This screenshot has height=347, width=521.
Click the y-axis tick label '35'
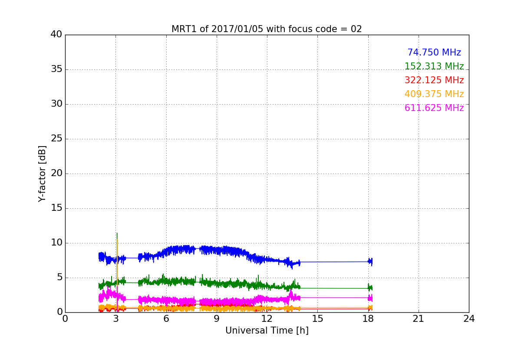(x=56, y=69)
